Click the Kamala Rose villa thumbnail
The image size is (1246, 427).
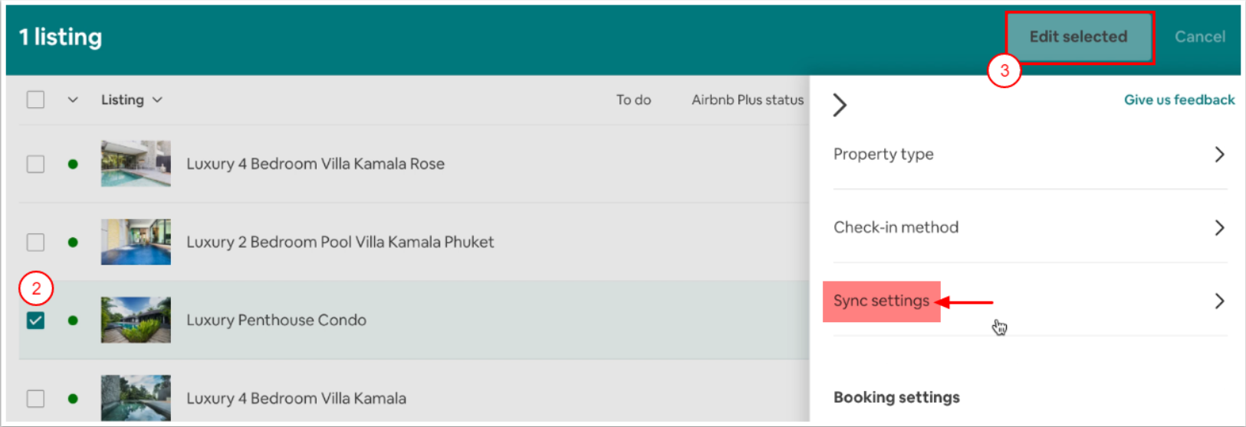click(136, 164)
